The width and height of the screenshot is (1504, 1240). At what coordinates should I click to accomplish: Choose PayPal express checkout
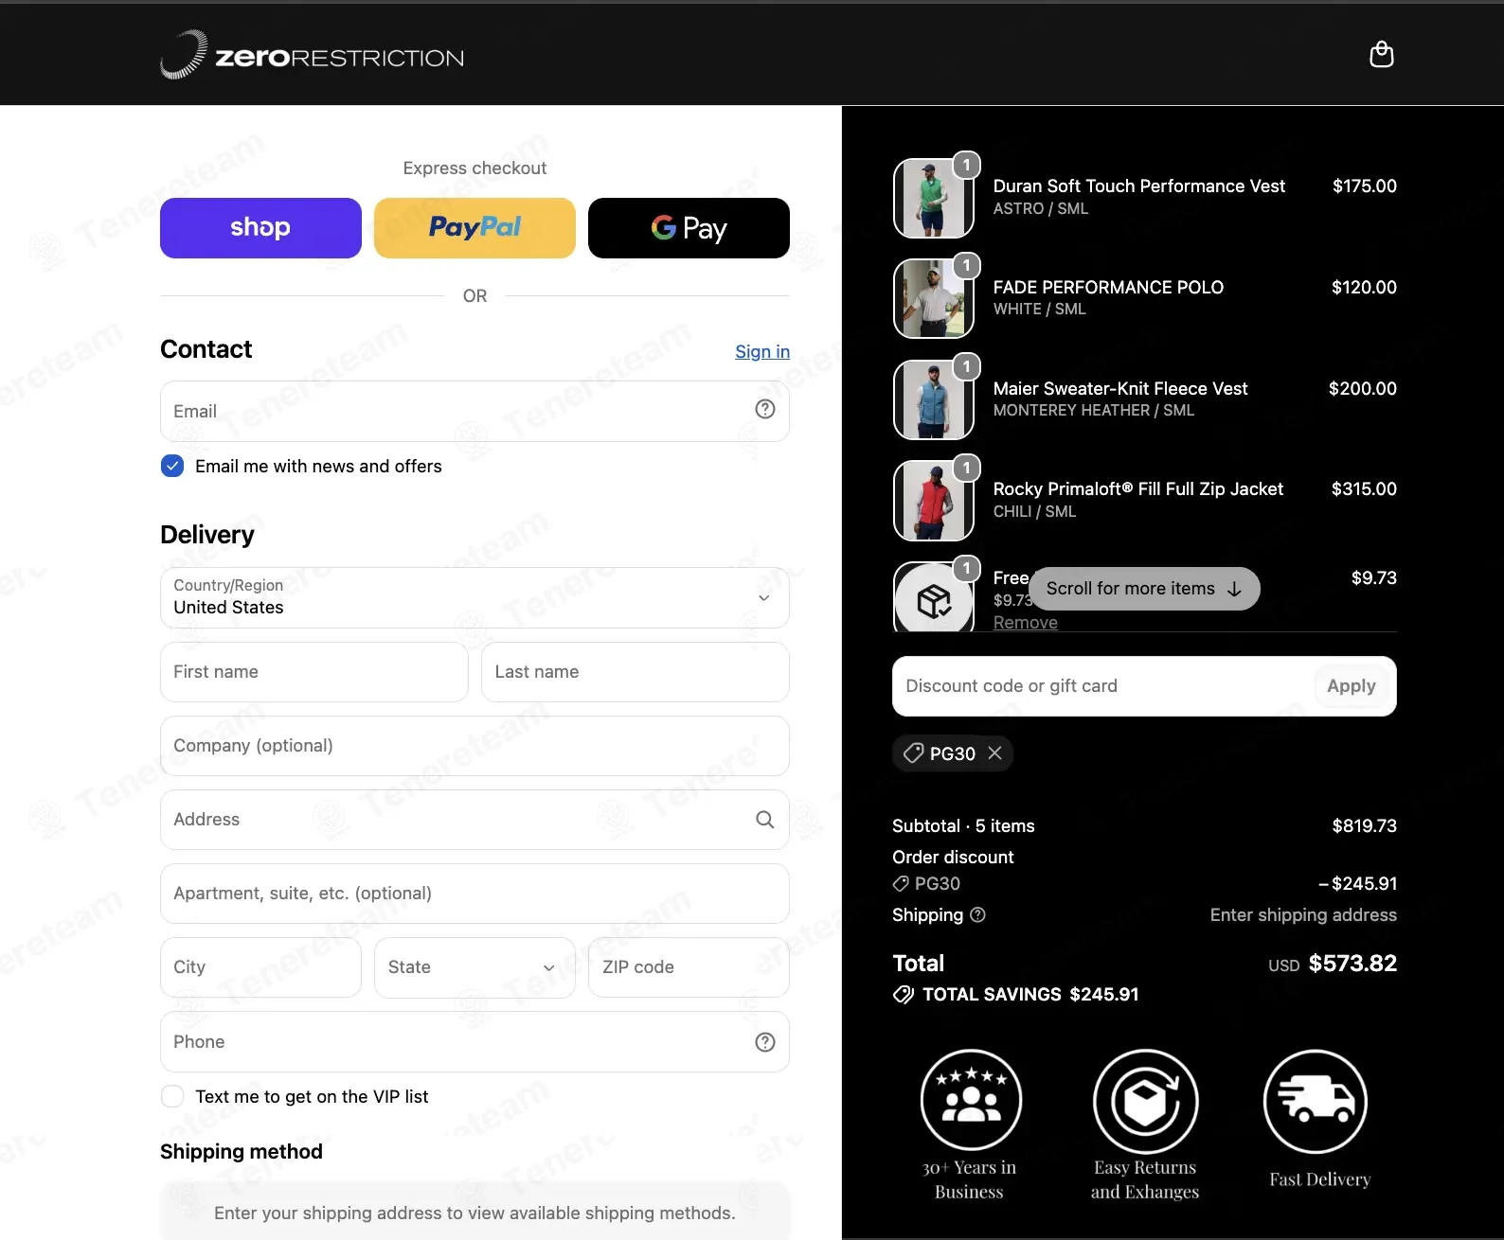click(x=474, y=228)
